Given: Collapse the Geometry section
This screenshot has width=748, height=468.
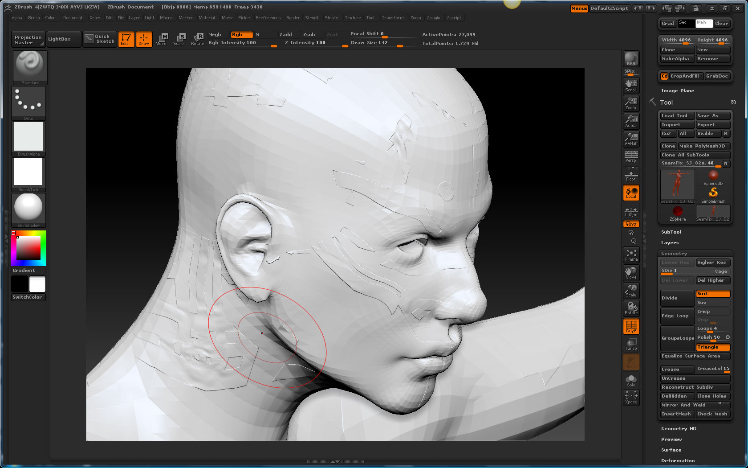Looking at the screenshot, I should (x=674, y=254).
